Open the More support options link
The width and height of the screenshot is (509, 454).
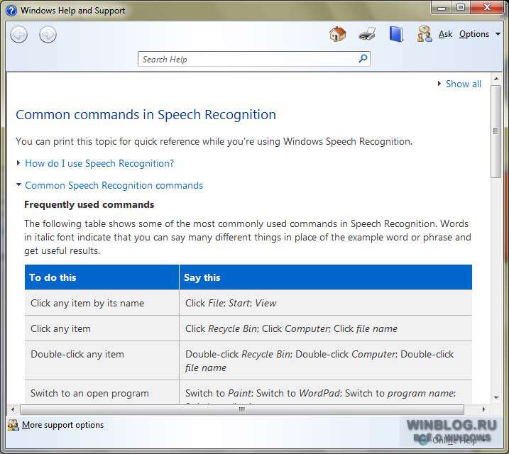pos(62,425)
